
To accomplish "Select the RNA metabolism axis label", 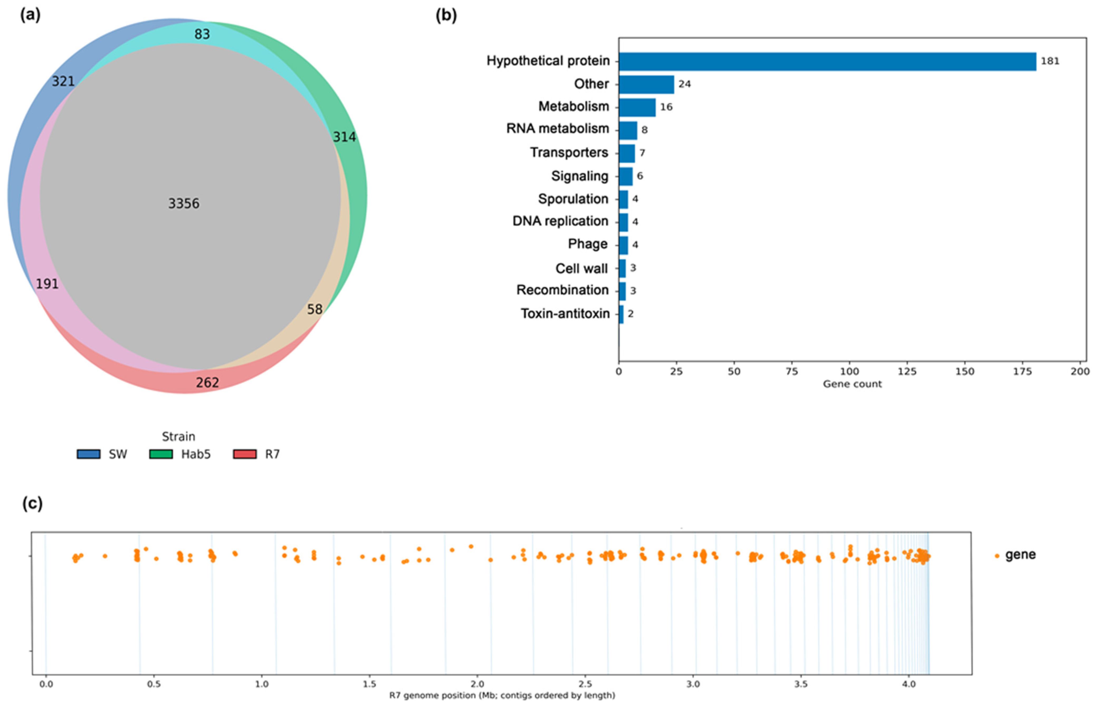I will click(558, 129).
